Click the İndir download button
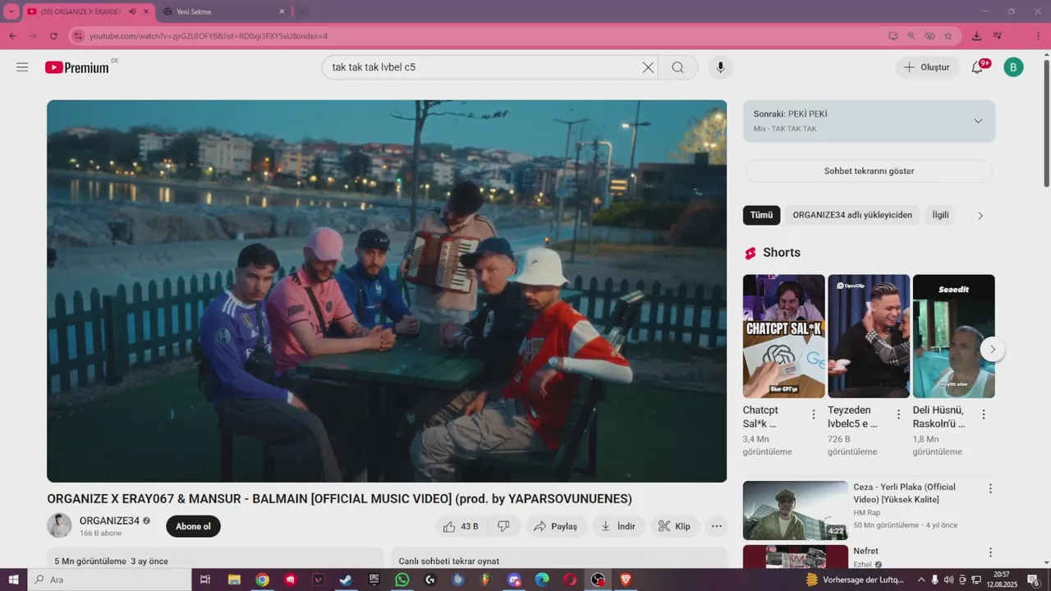 click(x=618, y=526)
